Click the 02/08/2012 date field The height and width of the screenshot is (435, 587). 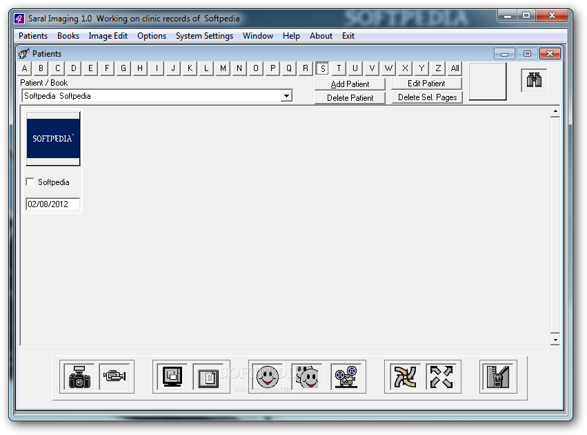pos(52,204)
